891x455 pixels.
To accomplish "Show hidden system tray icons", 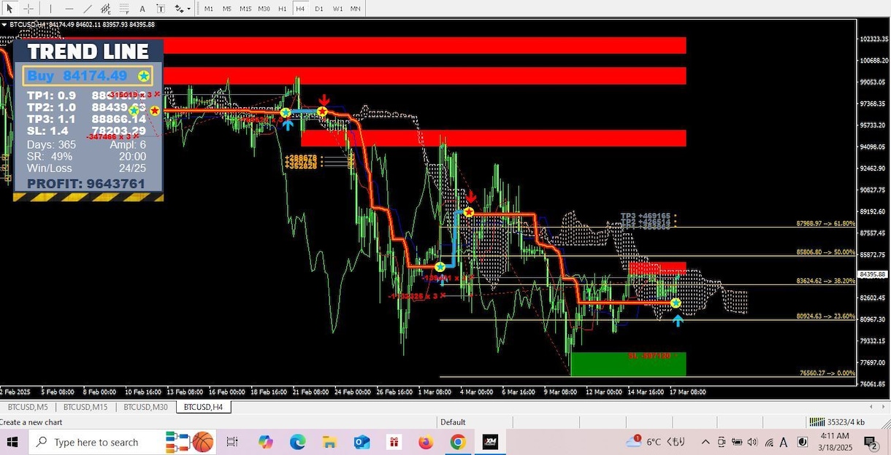I will tap(705, 442).
